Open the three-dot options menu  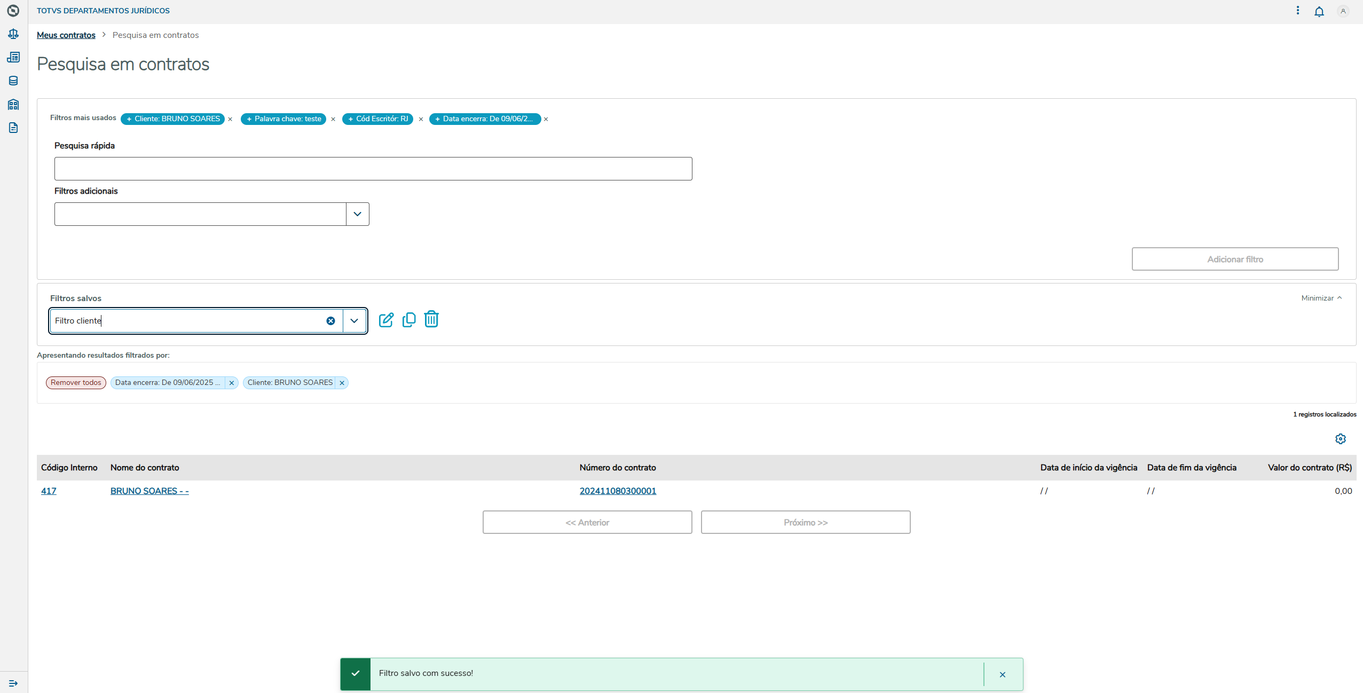(x=1297, y=11)
